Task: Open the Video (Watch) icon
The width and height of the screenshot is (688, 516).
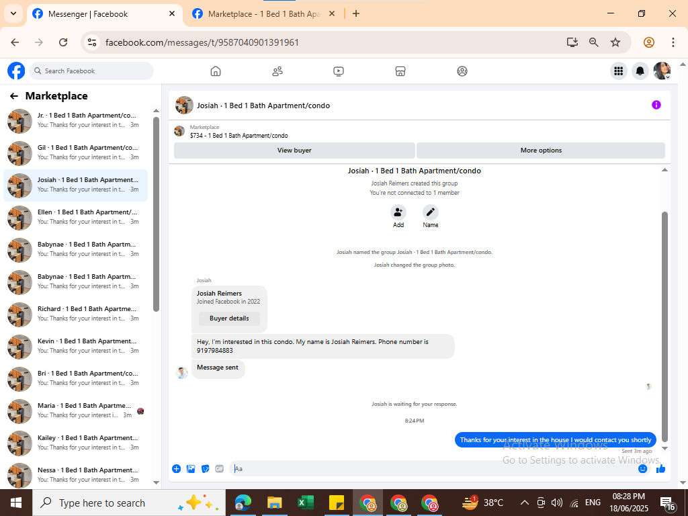Action: pyautogui.click(x=339, y=71)
